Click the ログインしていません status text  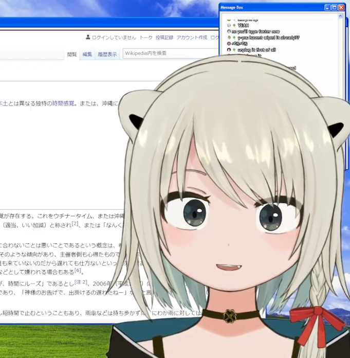coord(114,38)
